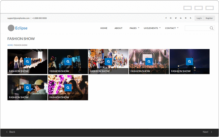Expand the Contact menu arrow
Image resolution: width=219 pixels, height=137 pixels.
tap(178, 28)
